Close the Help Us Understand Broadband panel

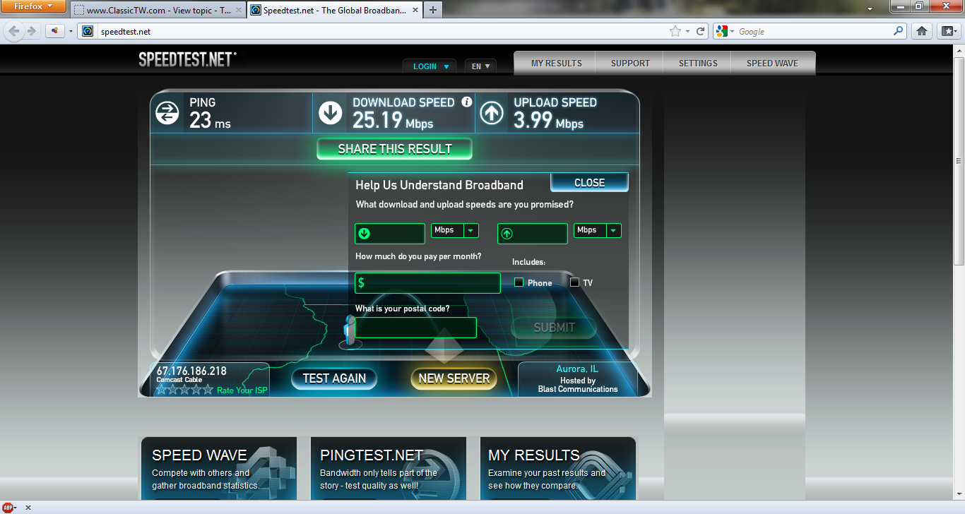pyautogui.click(x=589, y=182)
